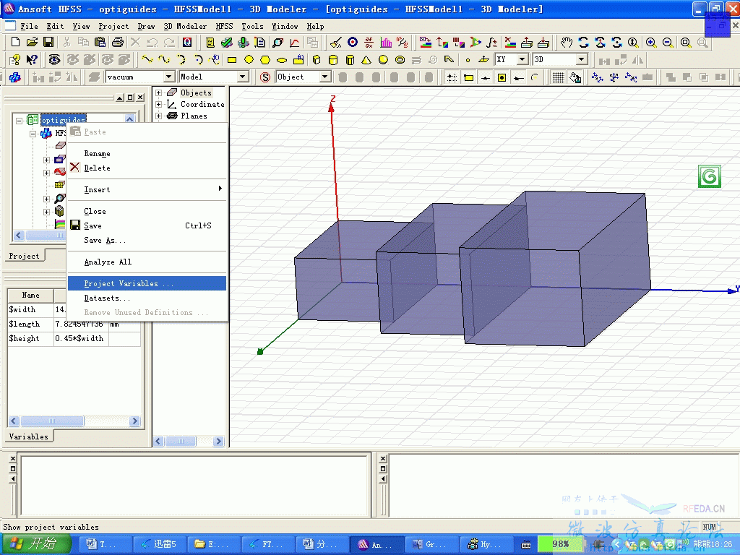740x555 pixels.
Task: Open the Model dropdown in toolbar
Action: pyautogui.click(x=243, y=77)
